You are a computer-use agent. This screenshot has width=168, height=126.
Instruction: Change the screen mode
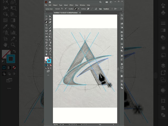(48, 71)
